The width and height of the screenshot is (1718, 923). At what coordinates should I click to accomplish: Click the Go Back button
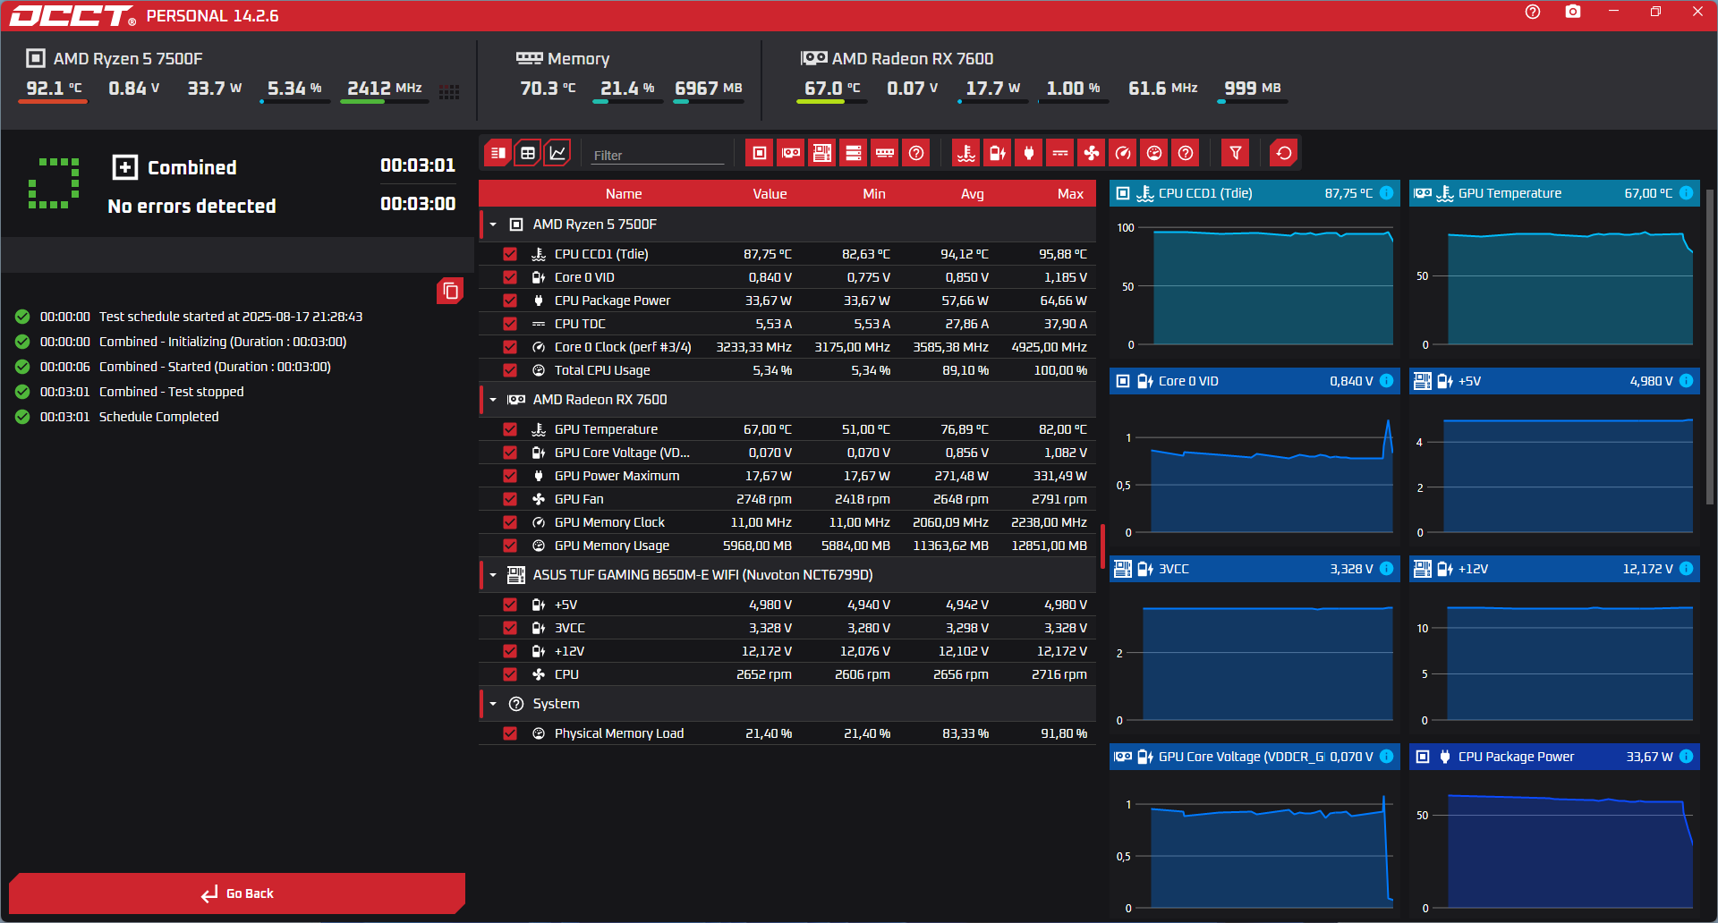(x=237, y=893)
